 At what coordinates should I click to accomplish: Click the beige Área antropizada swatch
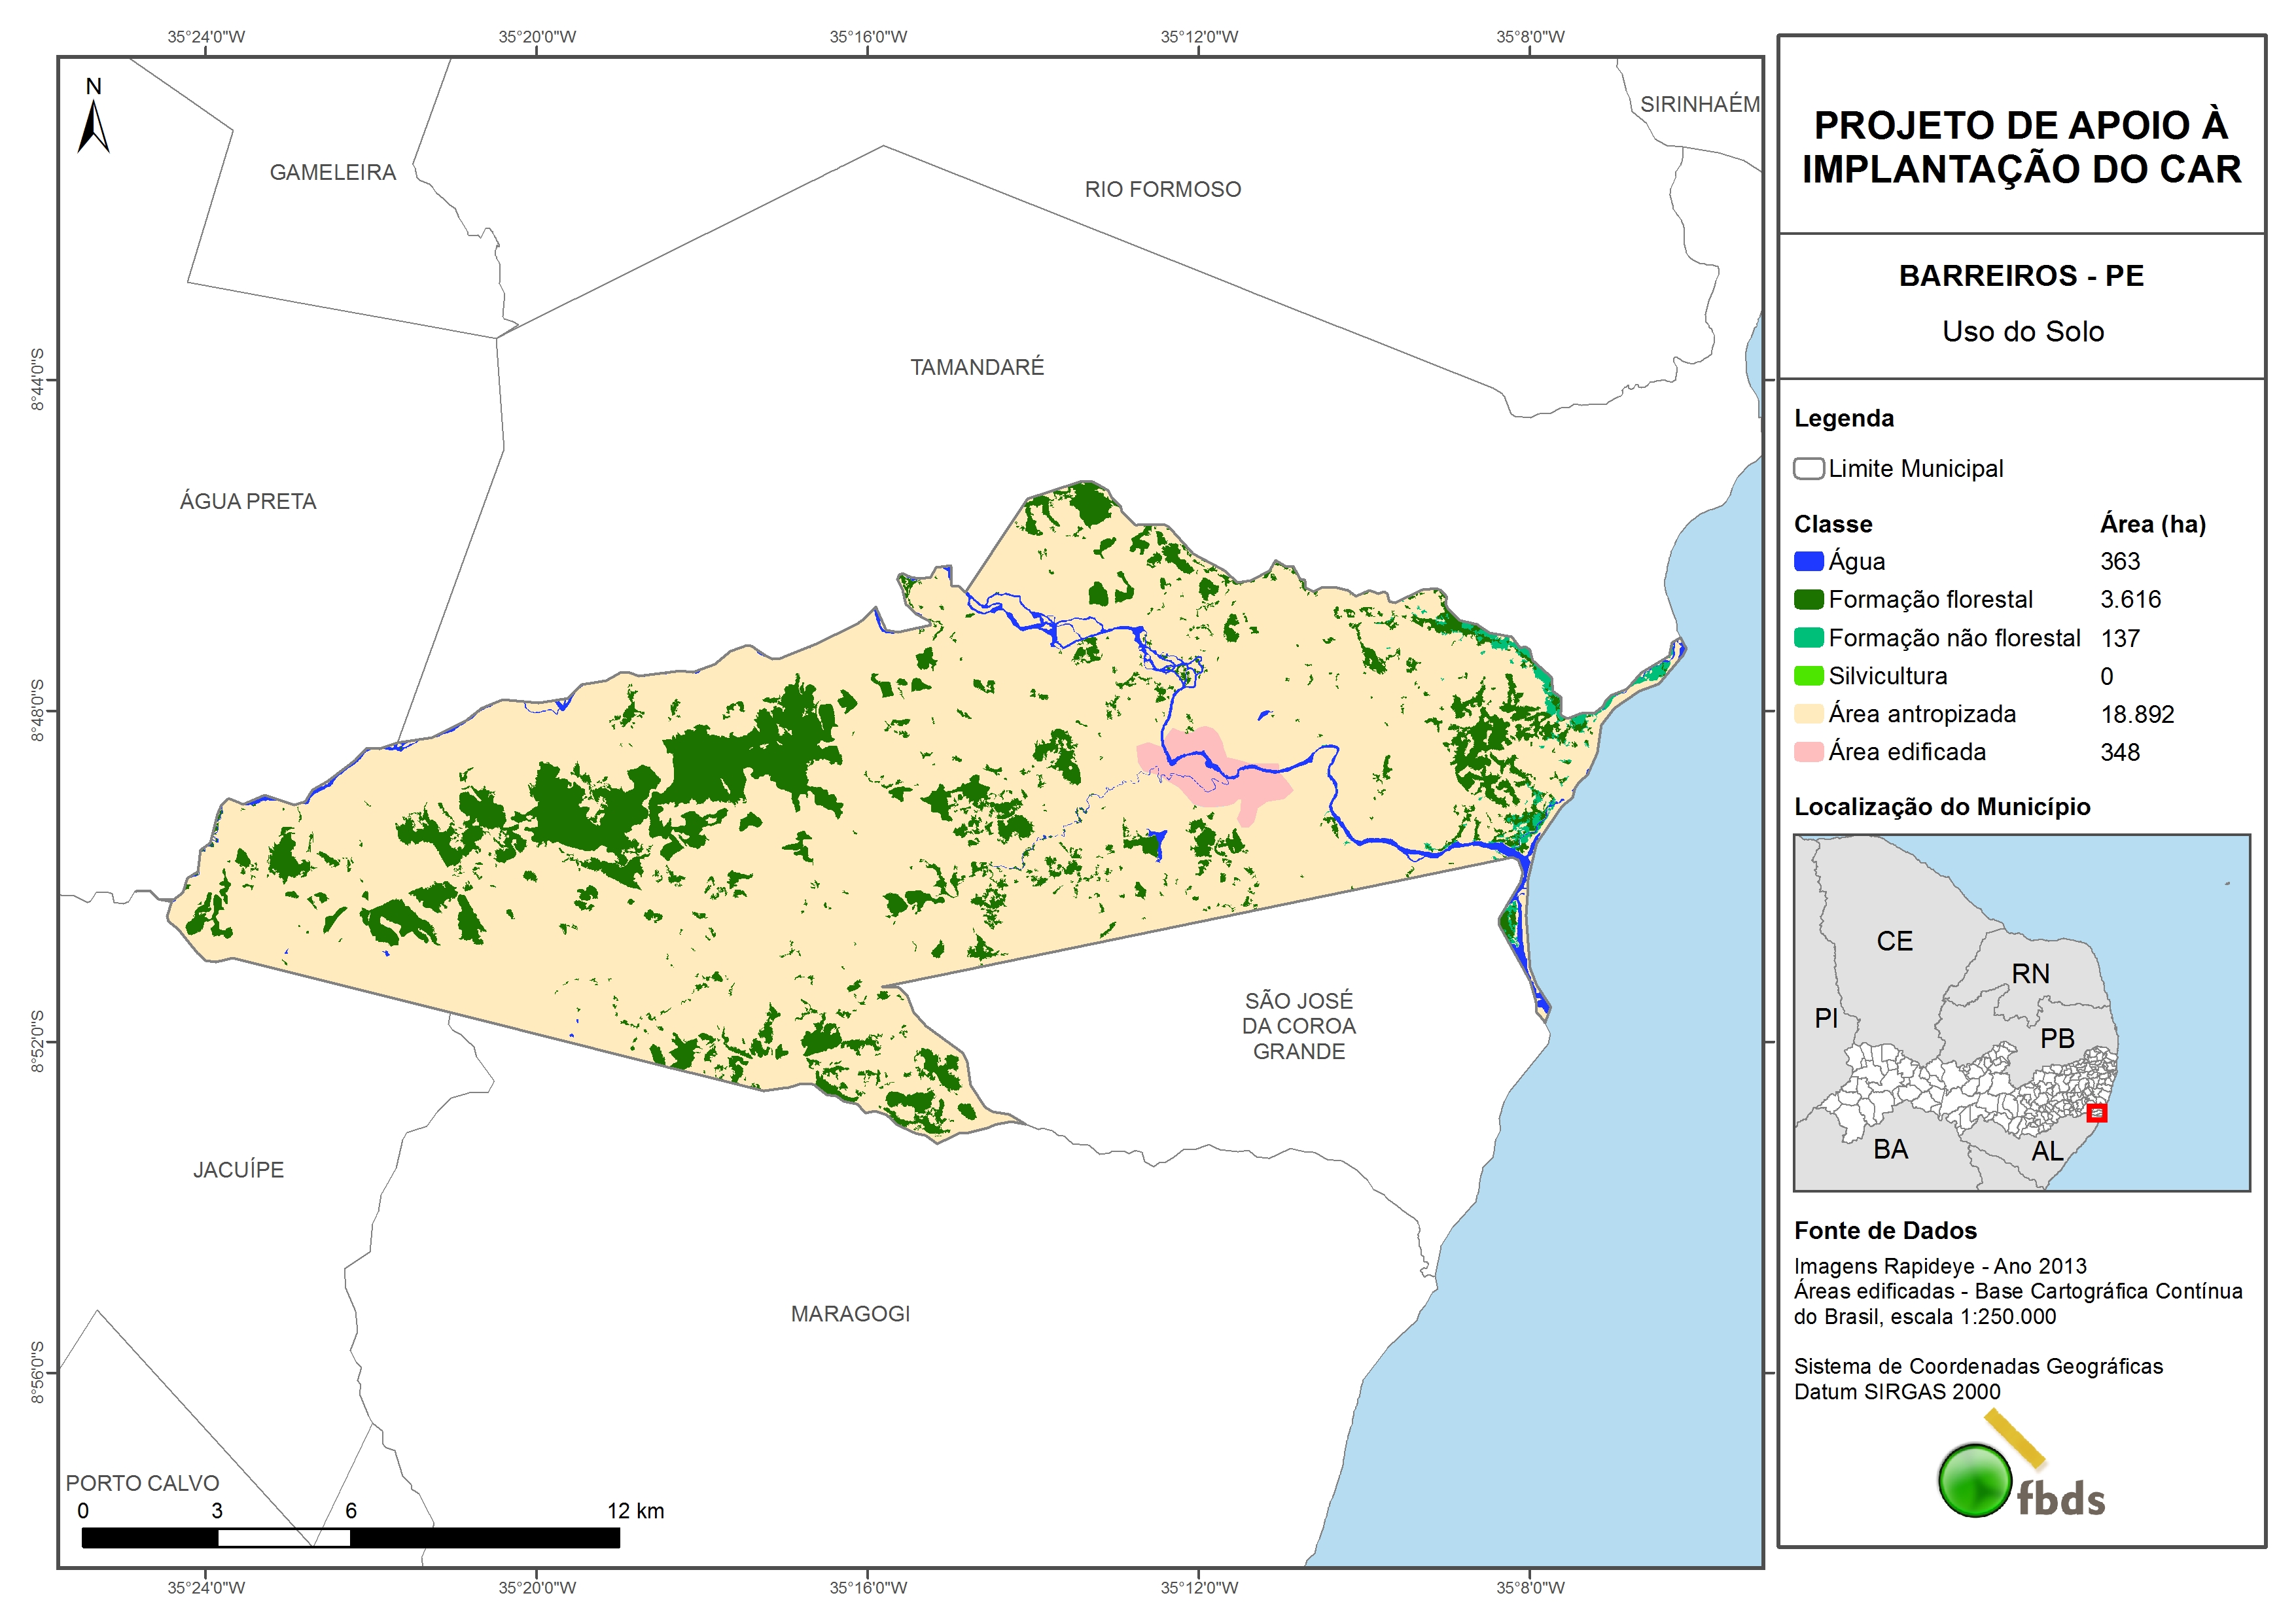[x=1808, y=714]
